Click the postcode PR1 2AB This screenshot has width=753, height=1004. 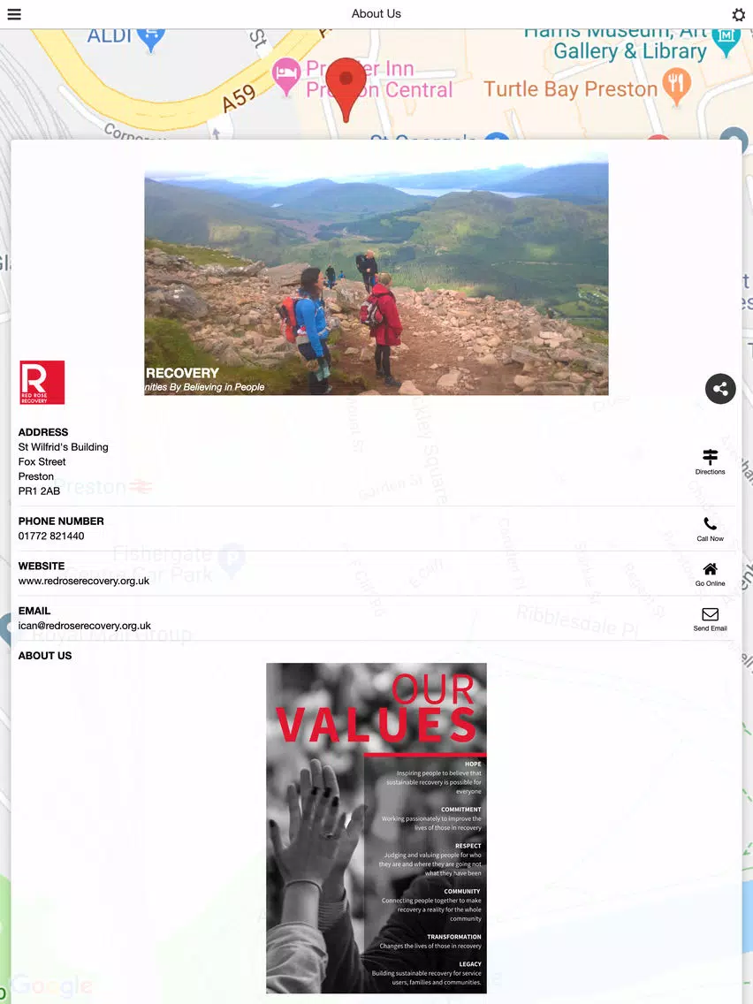39,491
